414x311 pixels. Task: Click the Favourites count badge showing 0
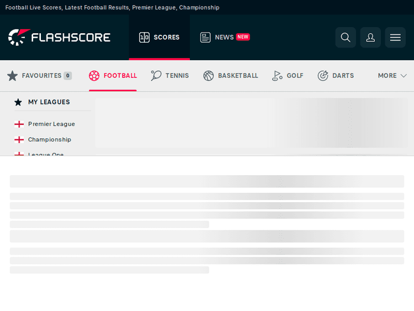[x=67, y=76]
